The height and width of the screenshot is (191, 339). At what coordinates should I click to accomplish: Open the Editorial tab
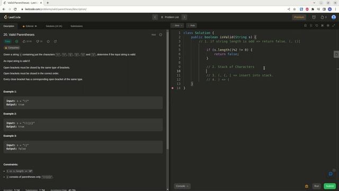30,26
